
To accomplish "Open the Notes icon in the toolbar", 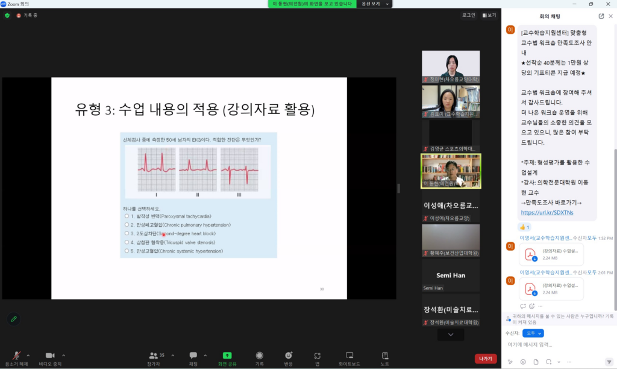I will click(385, 356).
